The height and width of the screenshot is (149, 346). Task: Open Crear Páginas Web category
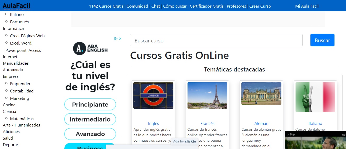tap(27, 36)
